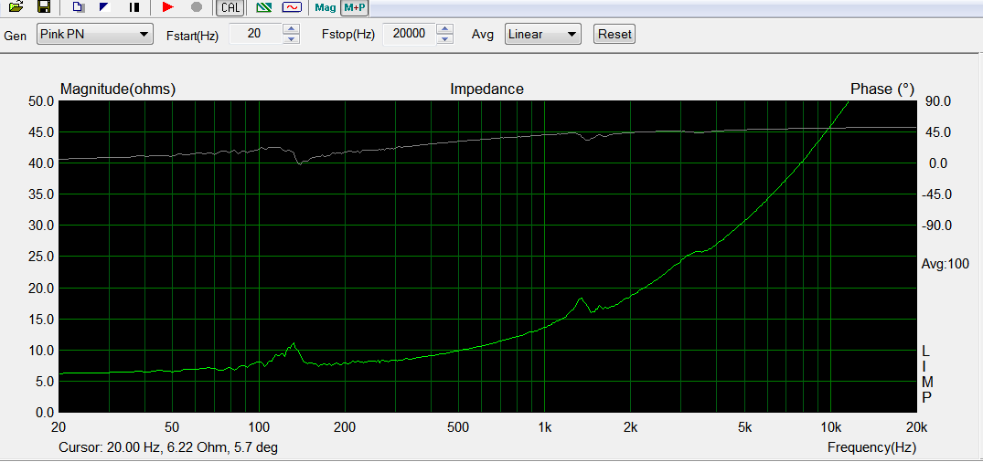Click the 25.0 magnitude axis label

pos(41,257)
